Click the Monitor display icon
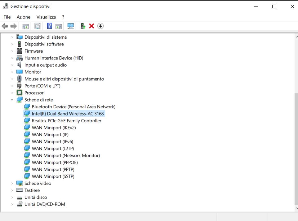Screen dimensions: 298x221 [20, 72]
